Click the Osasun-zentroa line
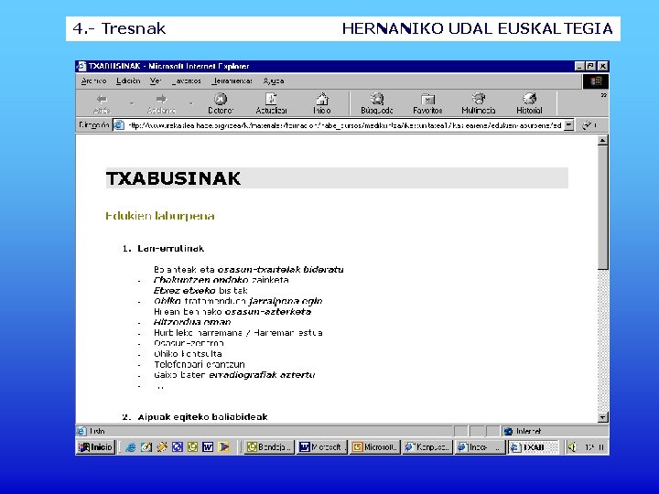659x494 pixels. pyautogui.click(x=189, y=343)
